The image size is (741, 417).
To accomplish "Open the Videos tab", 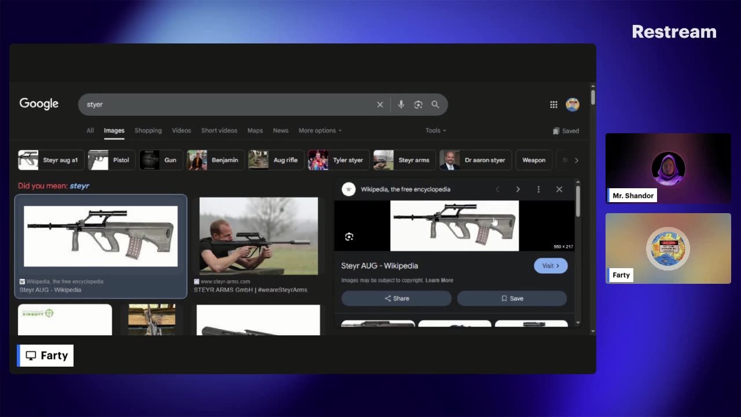I will (x=181, y=131).
